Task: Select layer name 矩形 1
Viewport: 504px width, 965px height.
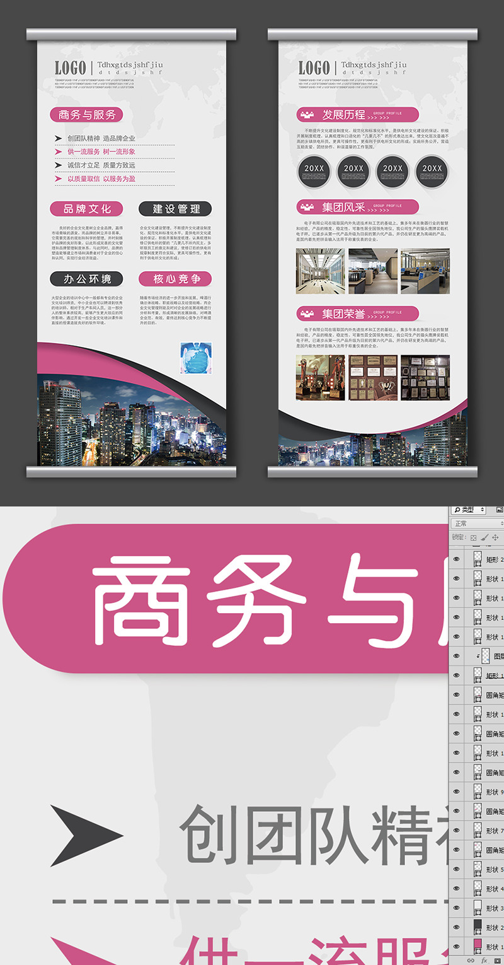Action: pos(495,675)
